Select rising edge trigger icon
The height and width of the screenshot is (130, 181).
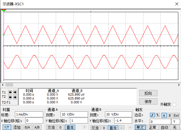click(x=153, y=115)
